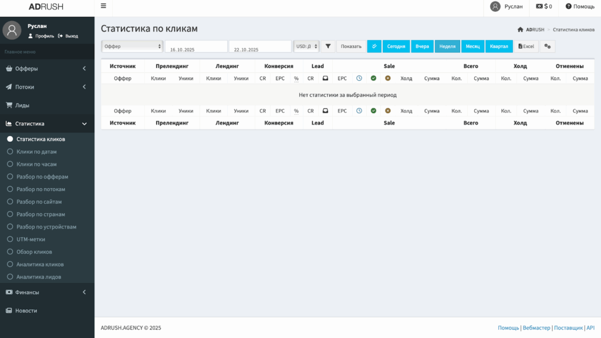This screenshot has height=338, width=601.
Task: Click the clock icon in top header row
Action: point(359,78)
